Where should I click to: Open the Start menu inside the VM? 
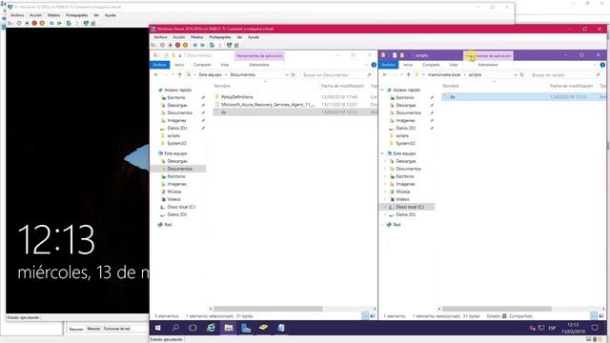pyautogui.click(x=158, y=328)
